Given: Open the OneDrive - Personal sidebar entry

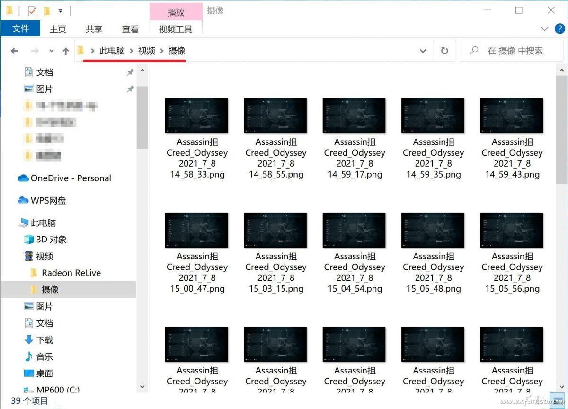Looking at the screenshot, I should pos(70,178).
